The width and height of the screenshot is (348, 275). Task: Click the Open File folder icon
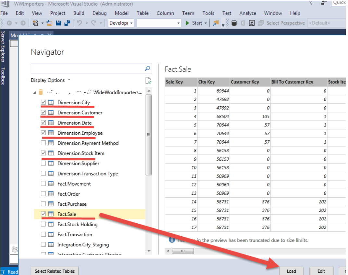pos(49,23)
